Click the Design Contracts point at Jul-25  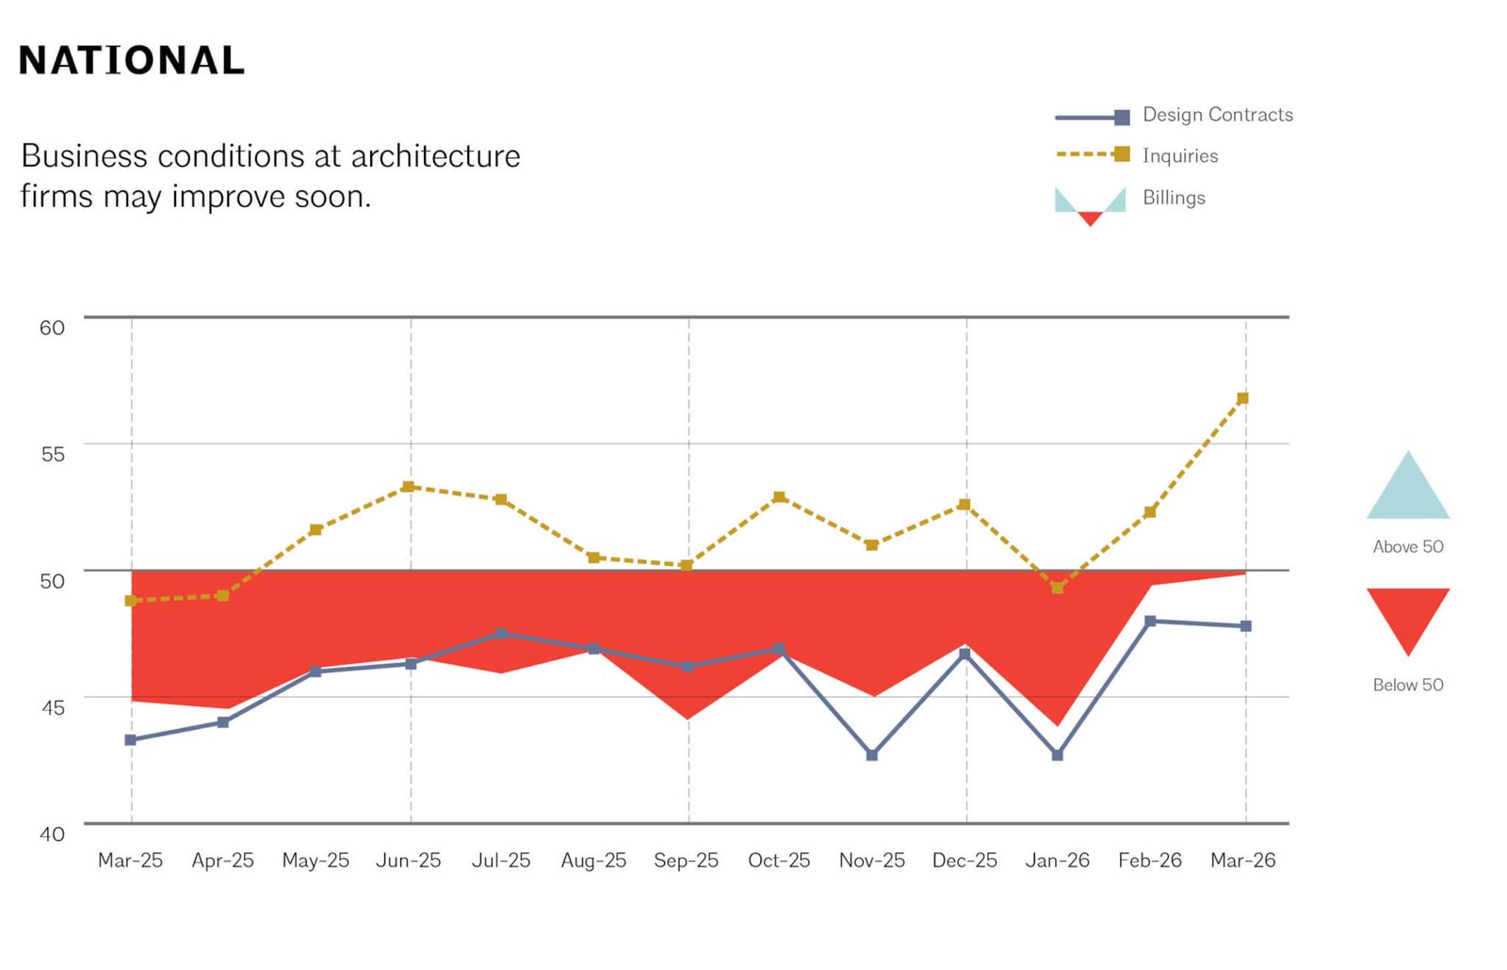(x=501, y=634)
